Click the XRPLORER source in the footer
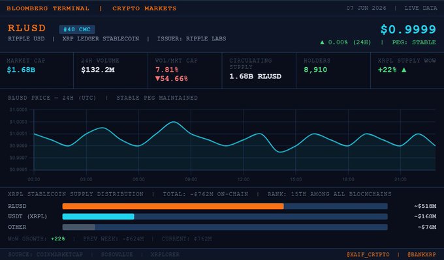 pos(165,254)
